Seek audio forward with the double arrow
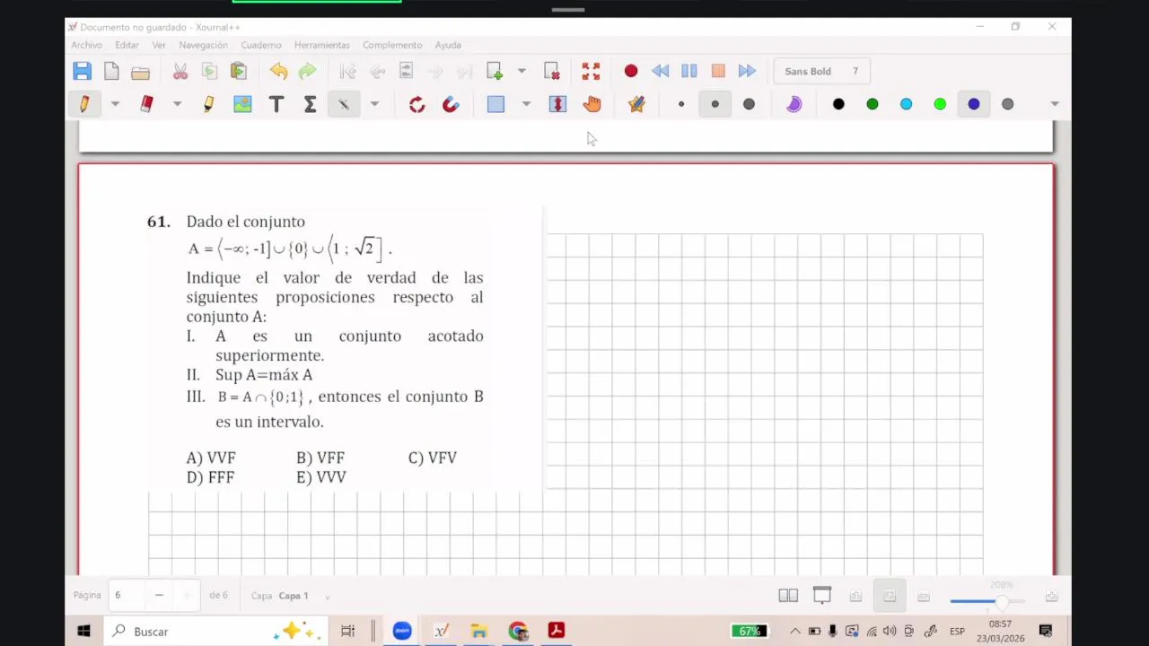The height and width of the screenshot is (646, 1149). point(747,71)
